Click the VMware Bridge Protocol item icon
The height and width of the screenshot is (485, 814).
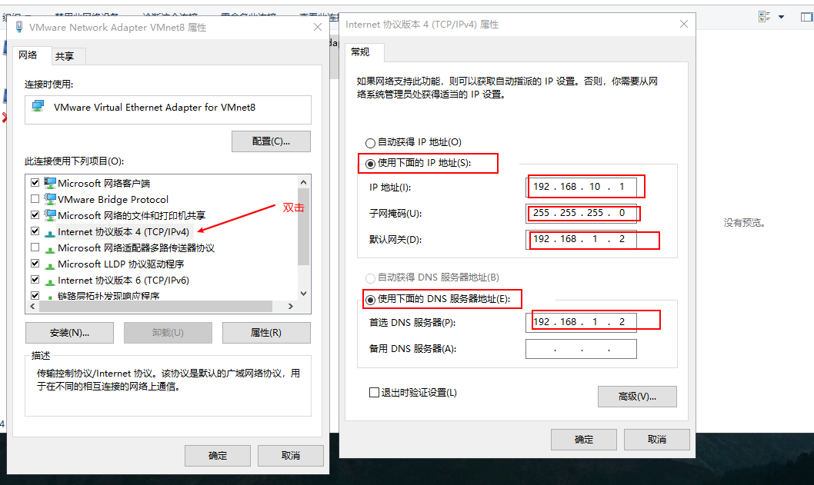click(50, 198)
